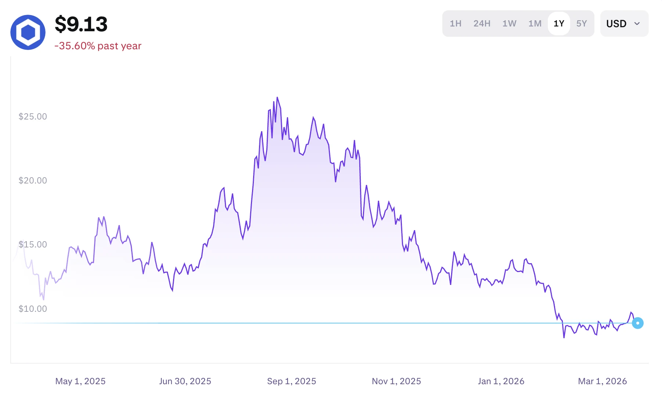This screenshot has width=662, height=400.
Task: Select the 1W tab
Action: click(x=510, y=24)
